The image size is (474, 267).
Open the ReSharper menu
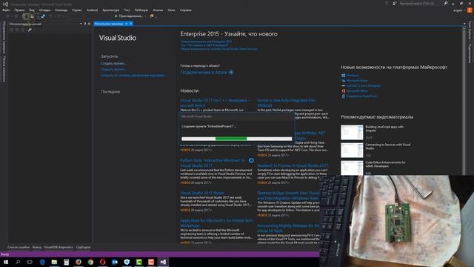[x=141, y=10]
